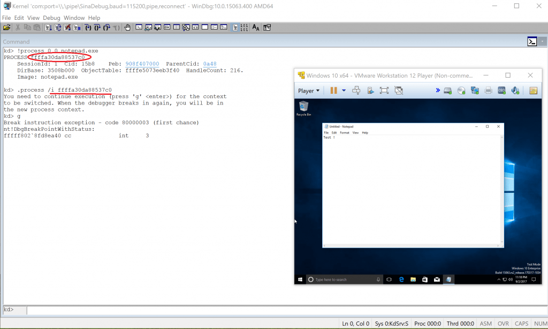
Task: Open source file with the folder icon
Action: (6, 27)
